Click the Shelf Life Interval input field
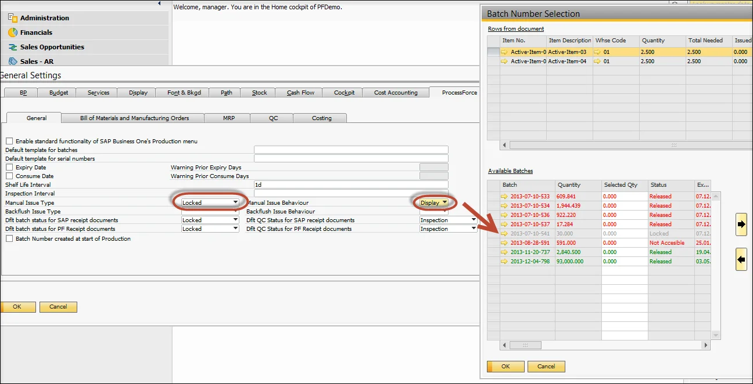This screenshot has height=384, width=753. pos(351,184)
